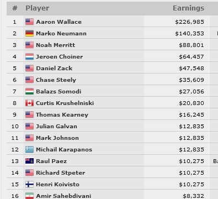This screenshot has height=199, width=218.
Task: Click the Greek flag next to Michail Karapanos
Action: (x=29, y=149)
